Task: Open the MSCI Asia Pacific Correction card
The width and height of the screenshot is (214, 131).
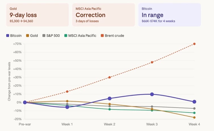Action: pyautogui.click(x=103, y=15)
